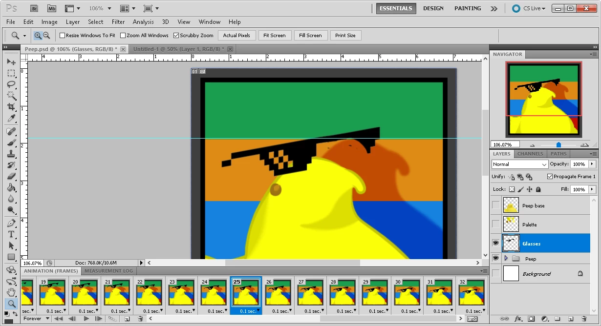Select the Magic Wand tool
Screen dimensions: 601x326
pos(11,96)
